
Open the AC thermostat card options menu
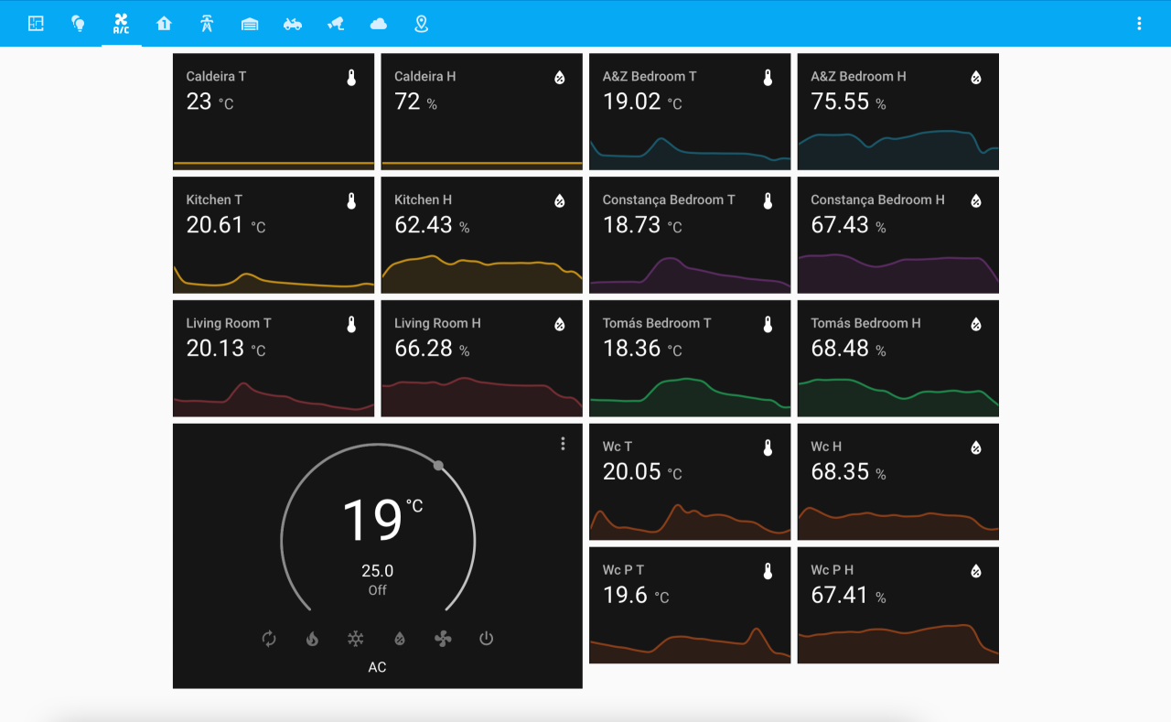(x=563, y=444)
